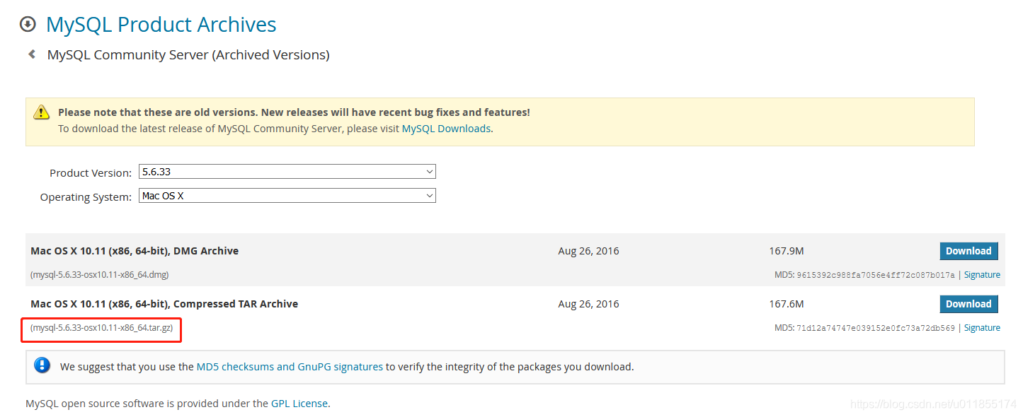Click the mysql-5.6.33-osx10.11-x86_64.dmg filename

(x=100, y=275)
